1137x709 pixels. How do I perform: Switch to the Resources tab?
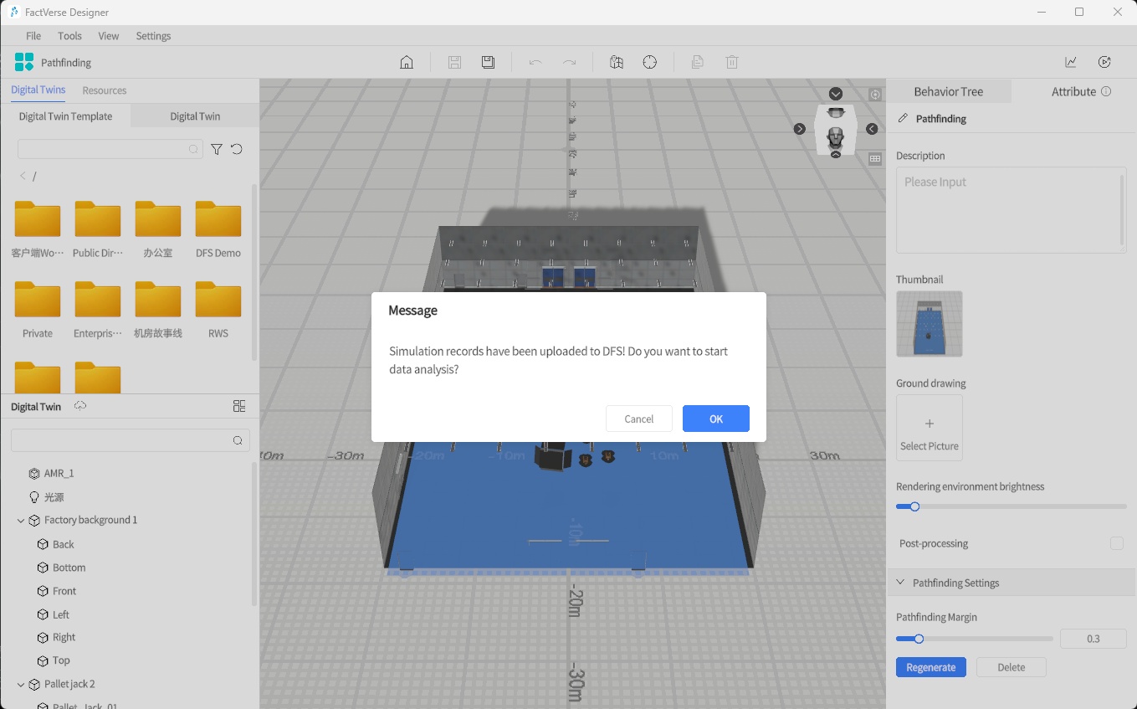coord(105,90)
